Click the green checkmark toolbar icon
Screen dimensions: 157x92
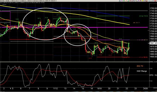click(x=124, y=1)
